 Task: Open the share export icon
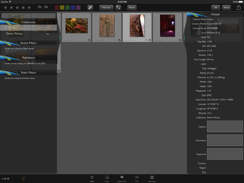tap(239, 8)
